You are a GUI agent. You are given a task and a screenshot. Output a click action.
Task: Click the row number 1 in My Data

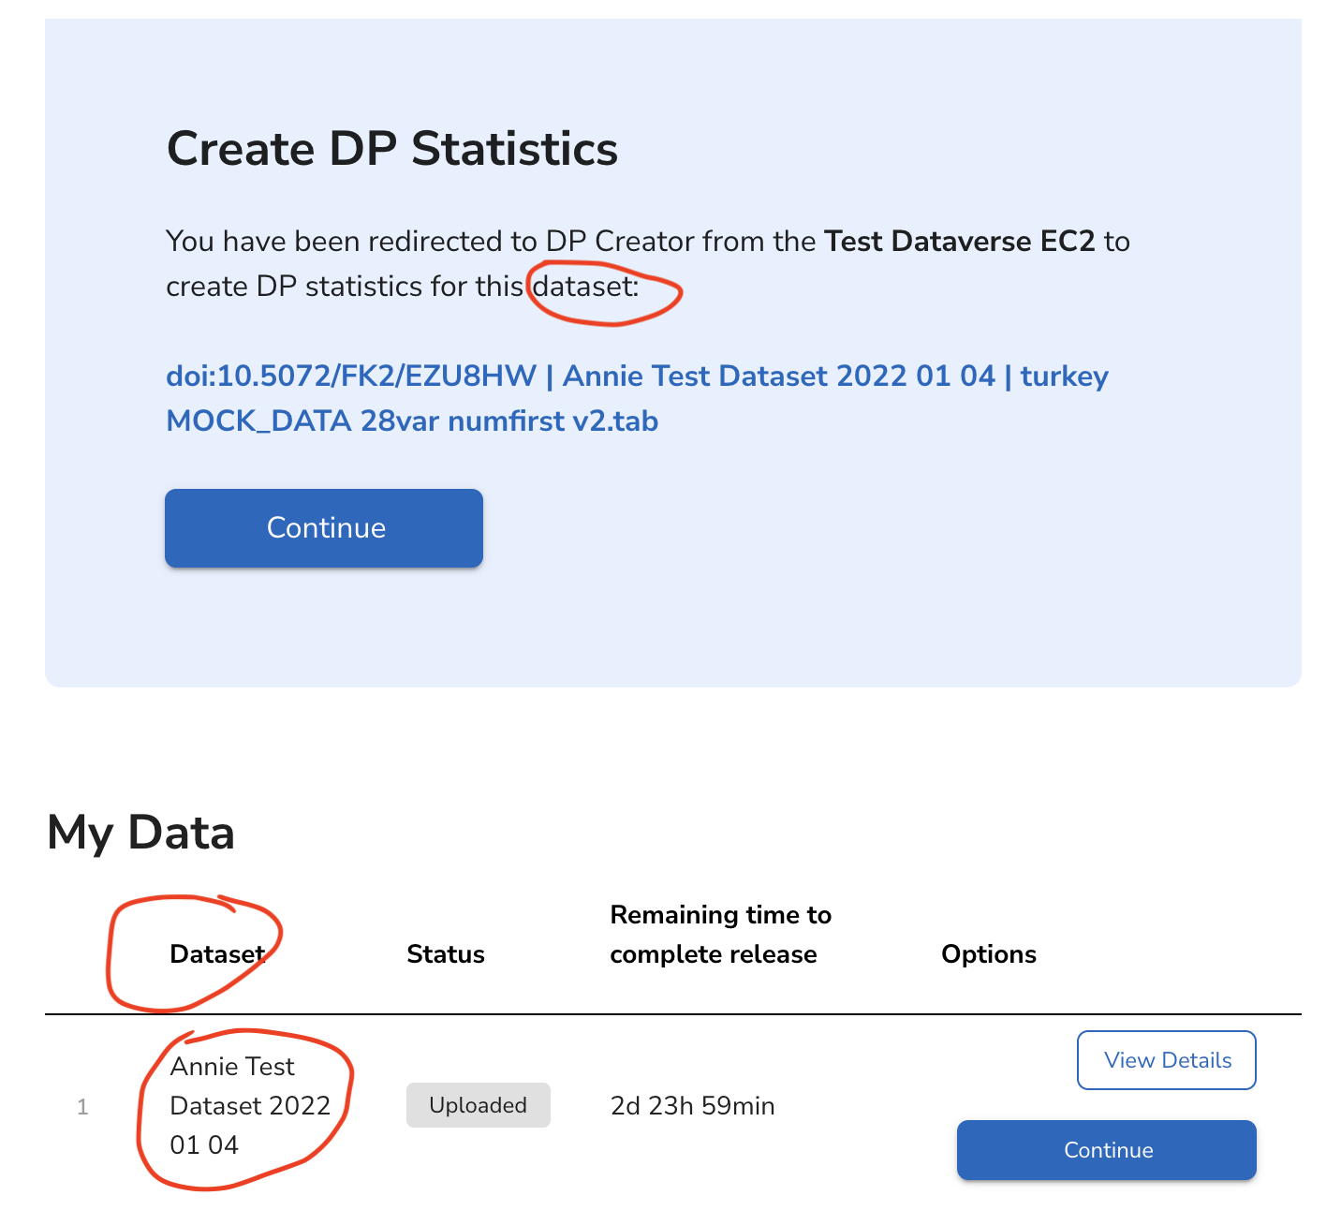click(82, 1105)
